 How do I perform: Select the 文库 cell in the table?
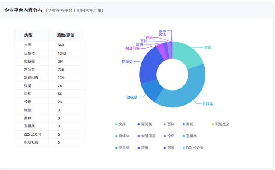(31, 45)
